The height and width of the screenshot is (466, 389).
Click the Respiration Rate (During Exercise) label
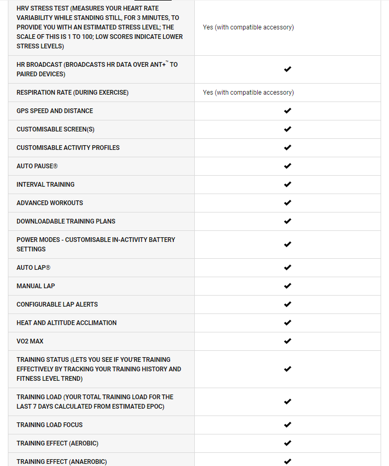pos(72,93)
